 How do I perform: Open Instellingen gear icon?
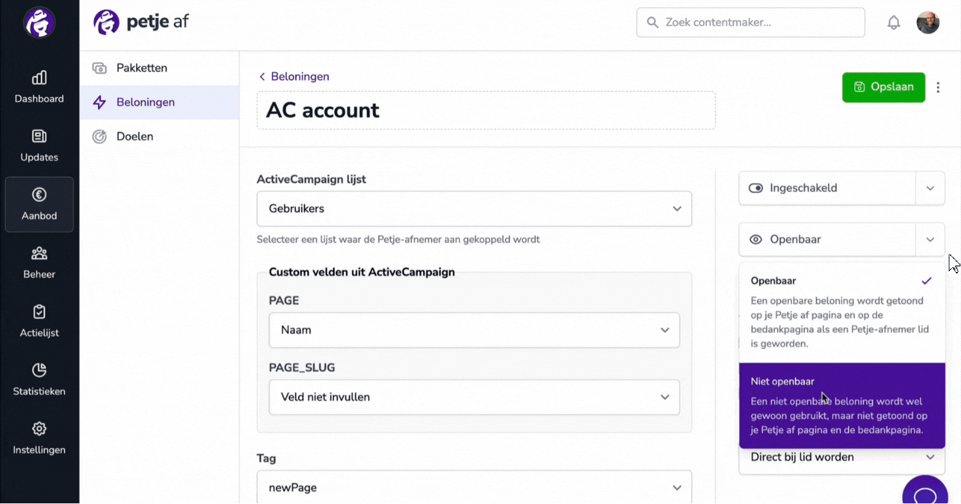[39, 429]
